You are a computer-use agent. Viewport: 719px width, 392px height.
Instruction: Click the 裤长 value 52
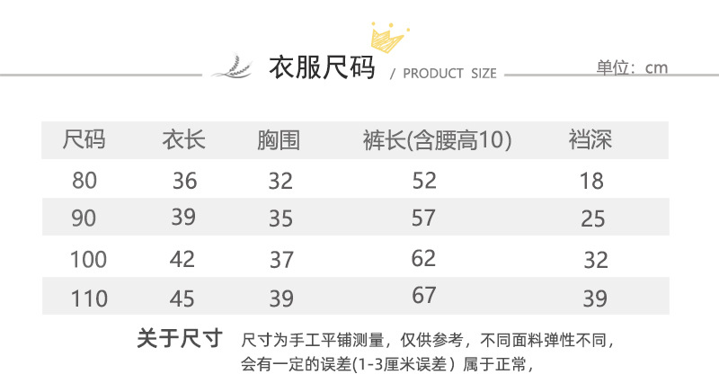coord(424,181)
